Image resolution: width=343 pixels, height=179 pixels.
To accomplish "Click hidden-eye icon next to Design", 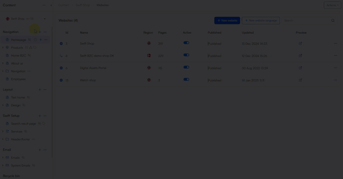I will pos(24,105).
